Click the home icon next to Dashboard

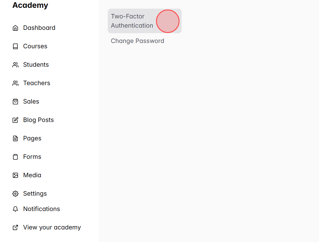click(15, 28)
